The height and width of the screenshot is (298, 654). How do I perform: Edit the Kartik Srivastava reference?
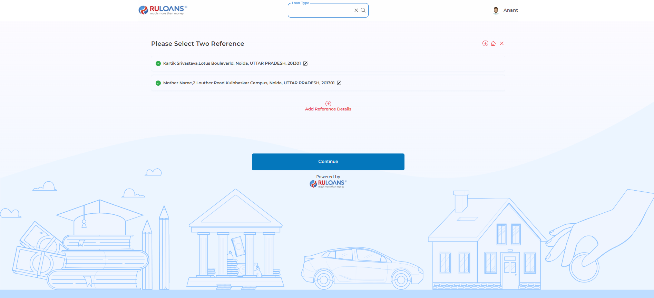point(305,63)
